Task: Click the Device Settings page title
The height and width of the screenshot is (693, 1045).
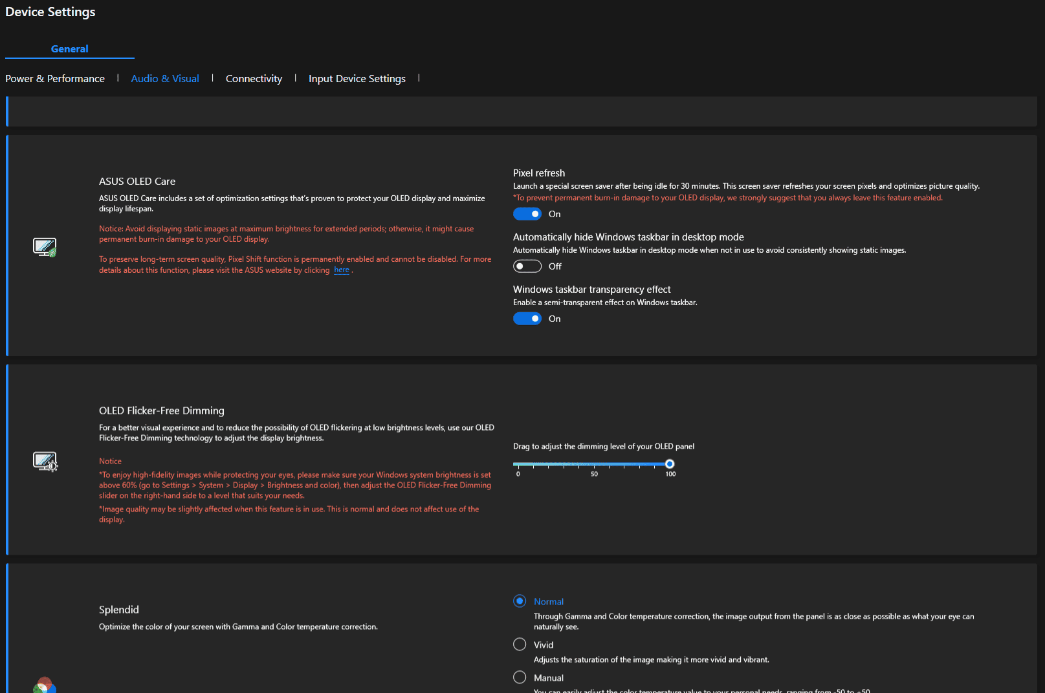Action: (x=50, y=12)
